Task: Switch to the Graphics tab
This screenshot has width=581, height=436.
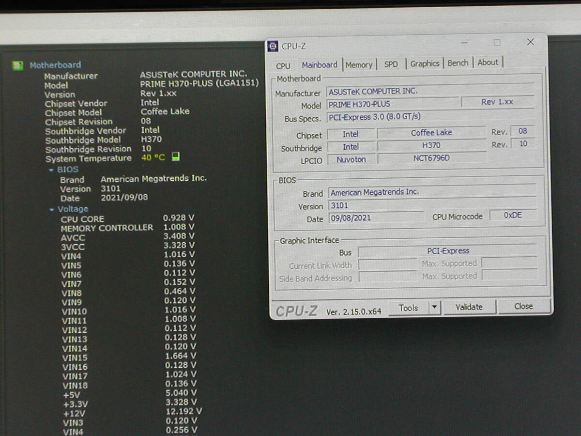Action: pyautogui.click(x=425, y=63)
